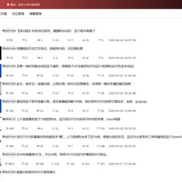Image resolution: width=182 pixels, height=182 pixels.
Task: Click coin icon showing 16
Action: (53, 111)
